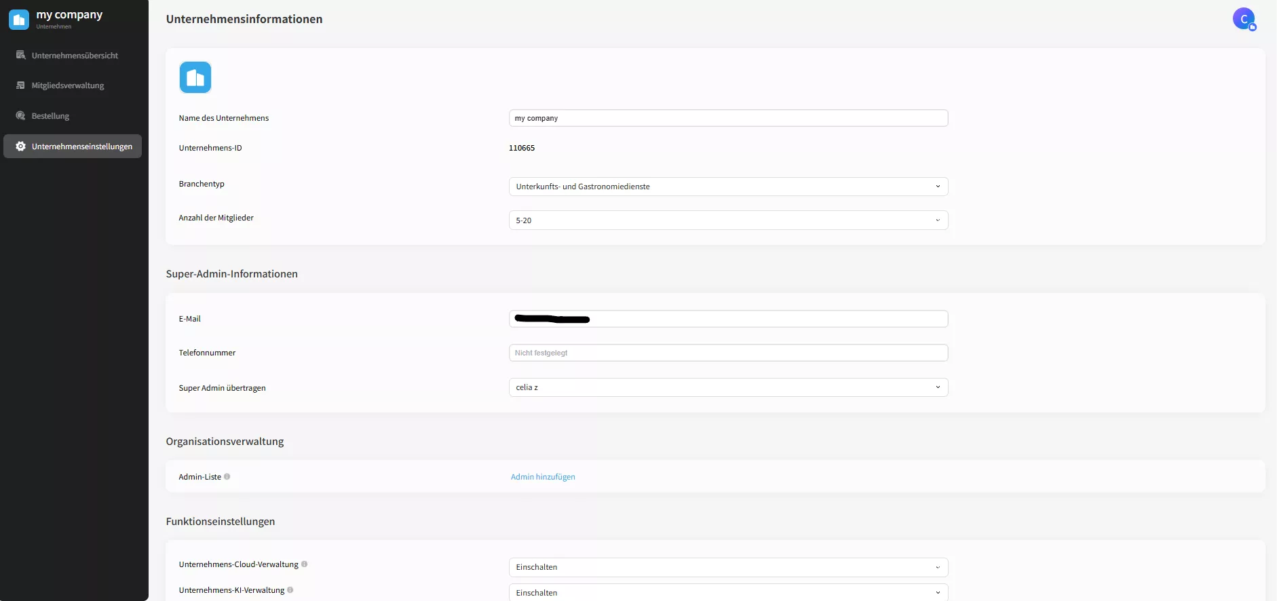Screen dimensions: 1277x601
Task: Open Unternehmensübersicht in the sidebar
Action: coord(73,55)
